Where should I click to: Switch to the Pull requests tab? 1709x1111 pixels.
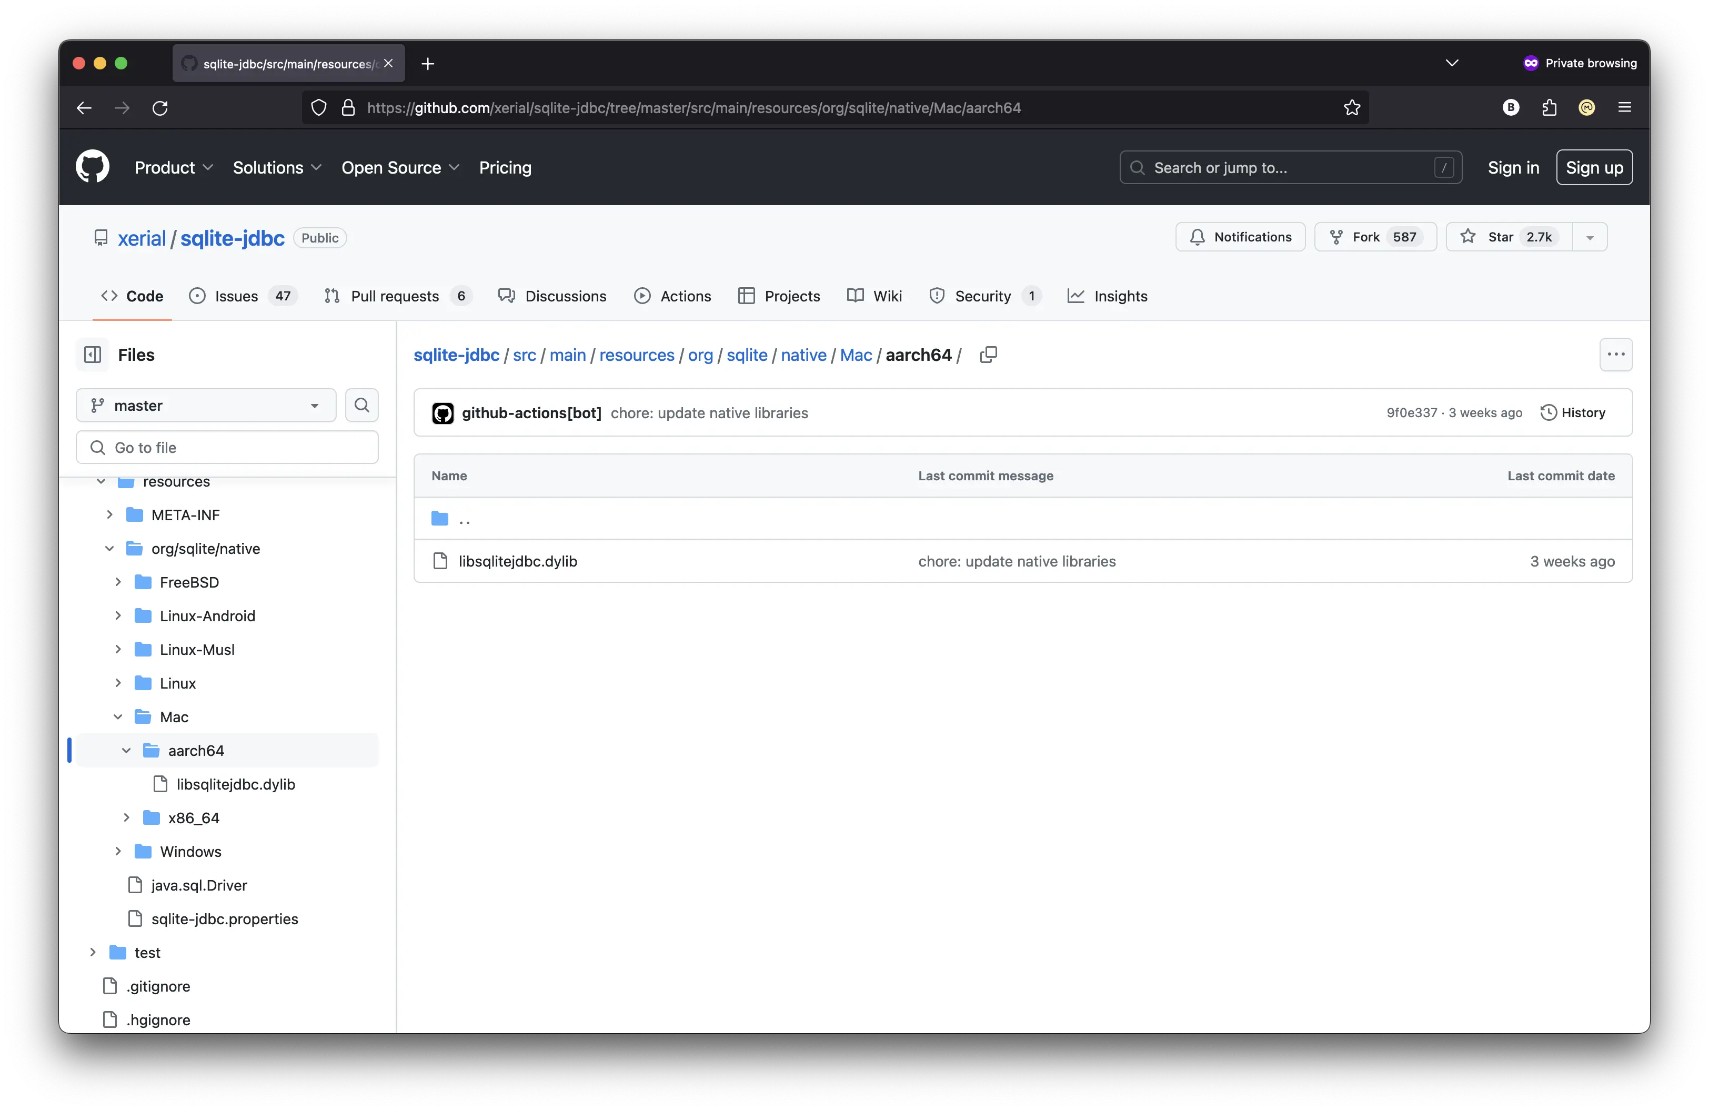(397, 296)
